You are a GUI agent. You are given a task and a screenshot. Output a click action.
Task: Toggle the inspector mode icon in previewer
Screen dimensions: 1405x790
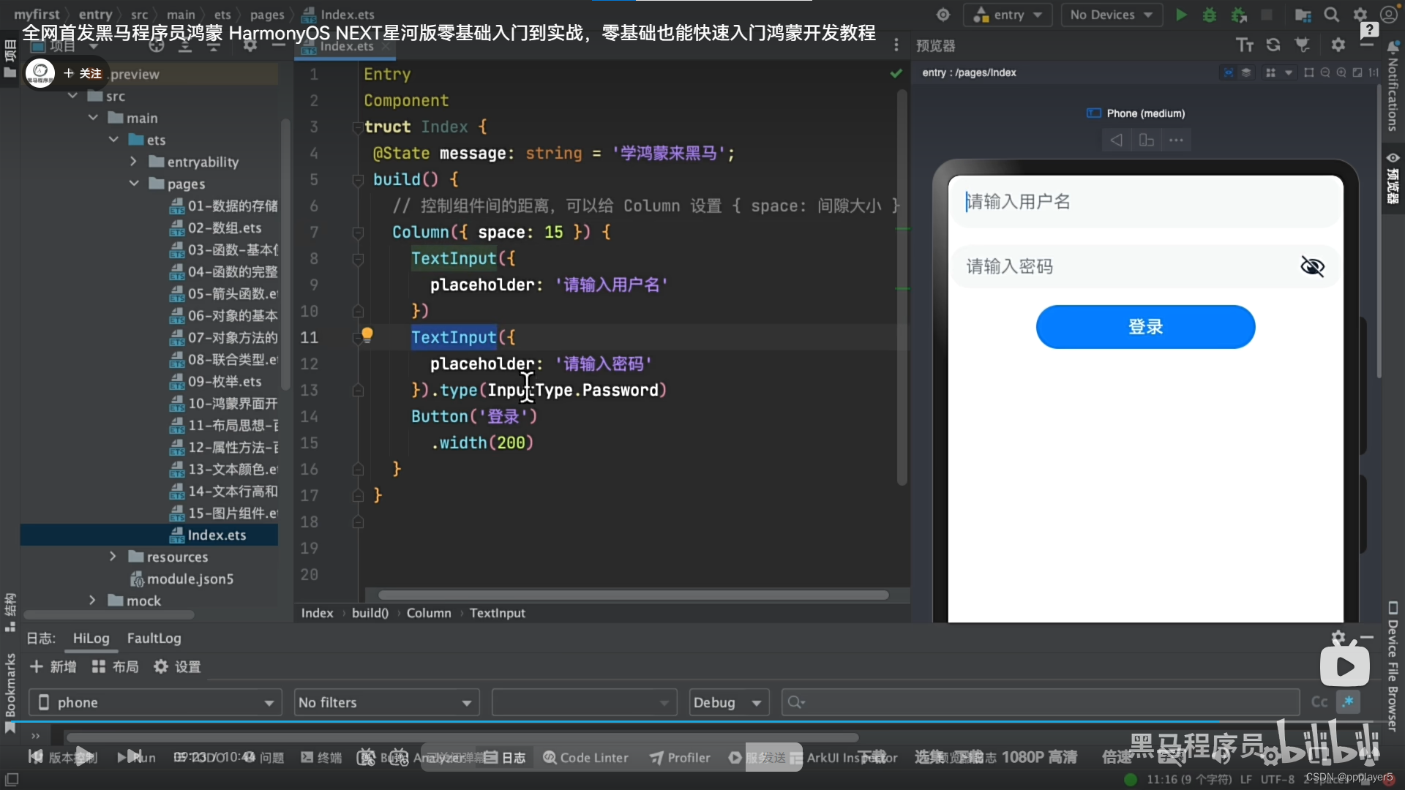coord(1228,72)
